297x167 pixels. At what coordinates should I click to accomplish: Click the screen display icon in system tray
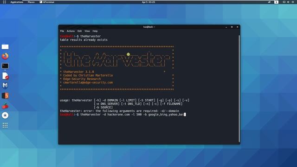click(x=284, y=2)
